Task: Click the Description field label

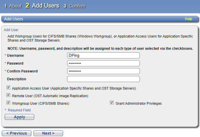Action: (17, 79)
